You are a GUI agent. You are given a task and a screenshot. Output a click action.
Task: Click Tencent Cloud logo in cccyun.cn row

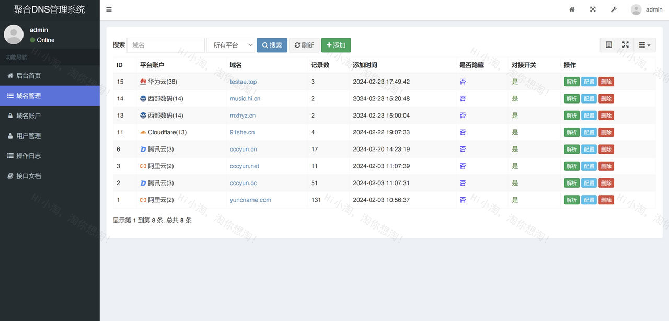pyautogui.click(x=143, y=149)
